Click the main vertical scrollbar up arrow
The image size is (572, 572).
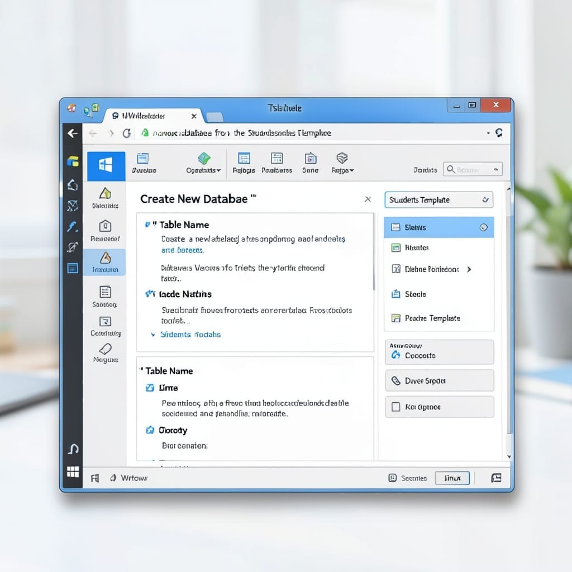coord(509,189)
